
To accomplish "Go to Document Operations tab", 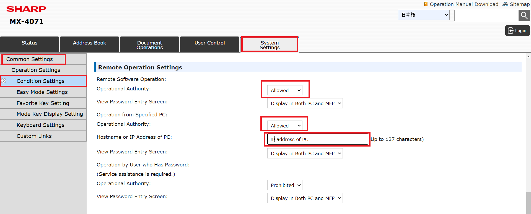I will (x=149, y=45).
